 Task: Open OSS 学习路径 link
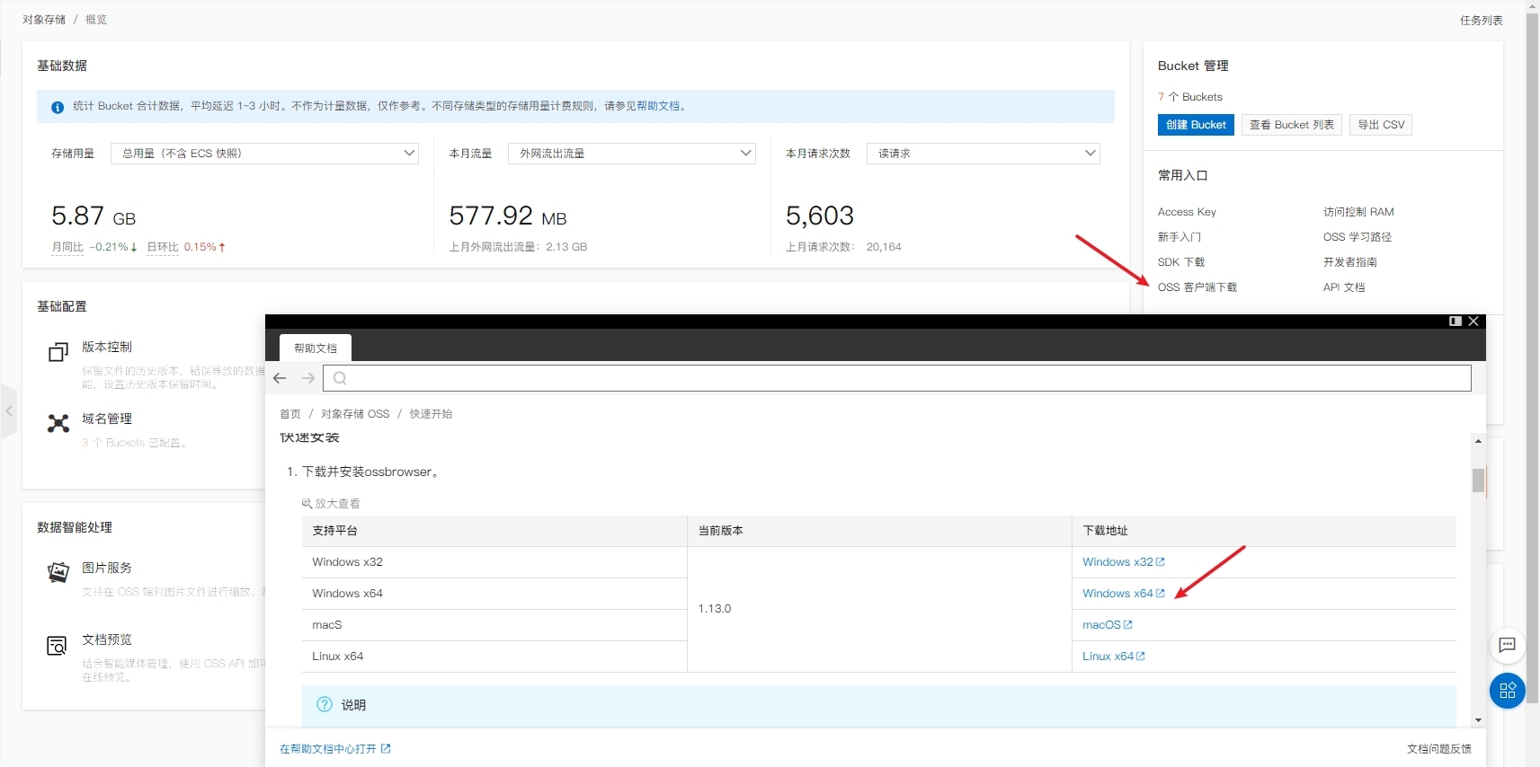click(x=1358, y=237)
